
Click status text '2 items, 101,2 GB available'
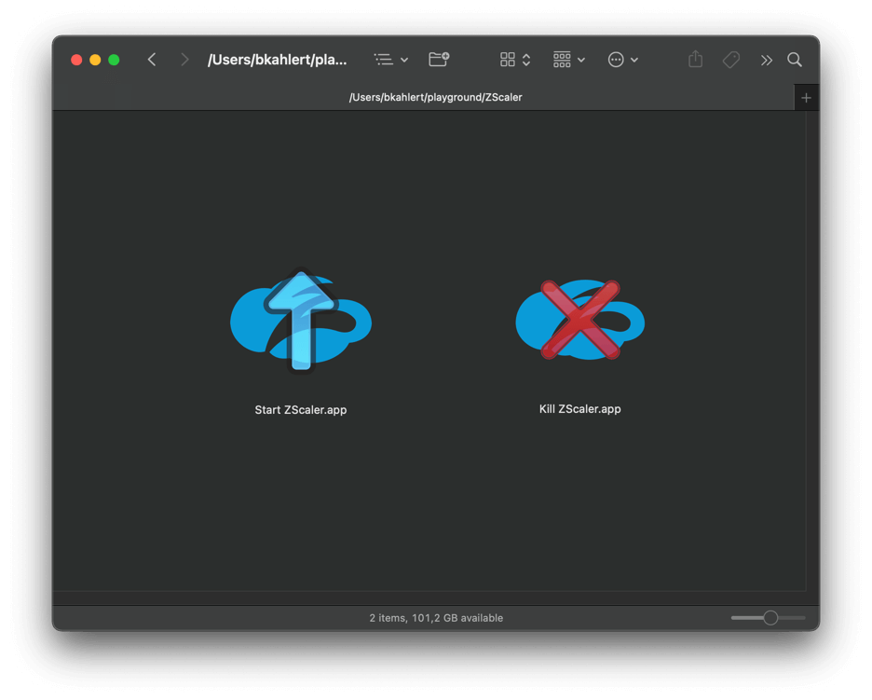coord(436,618)
